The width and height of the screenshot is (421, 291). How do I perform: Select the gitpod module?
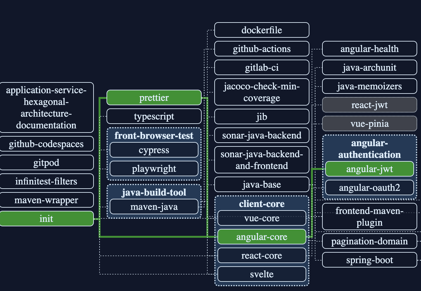click(x=46, y=163)
